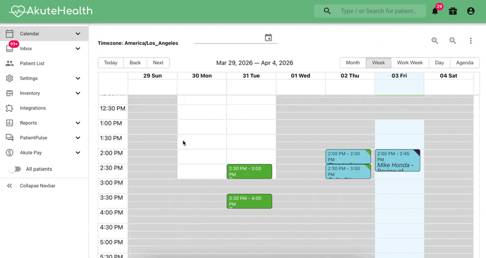Open the date picker calendar icon
Screen dimensions: 486x258
(269, 38)
